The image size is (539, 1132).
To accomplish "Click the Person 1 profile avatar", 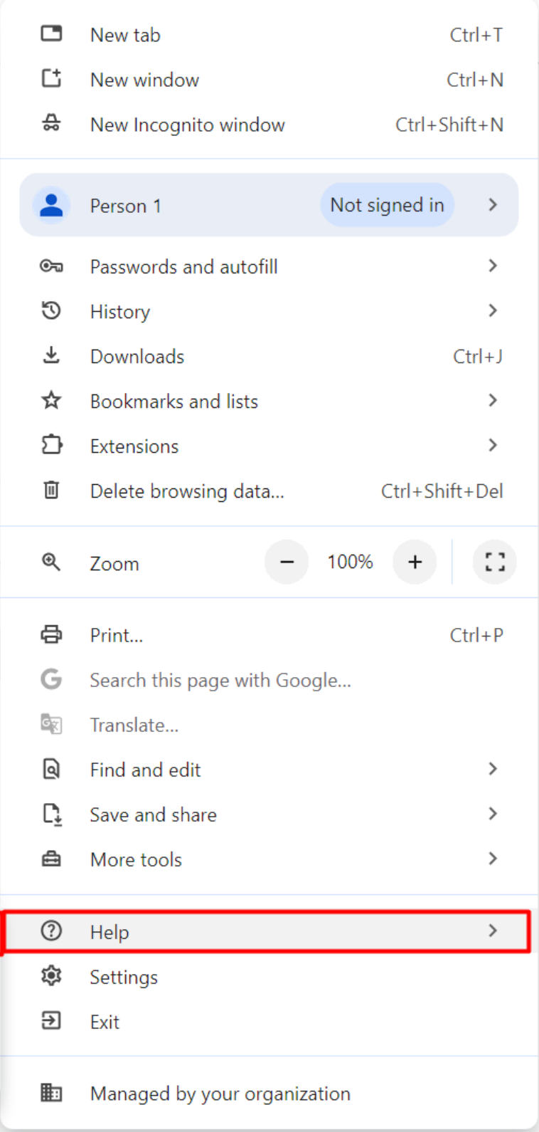I will pyautogui.click(x=51, y=205).
